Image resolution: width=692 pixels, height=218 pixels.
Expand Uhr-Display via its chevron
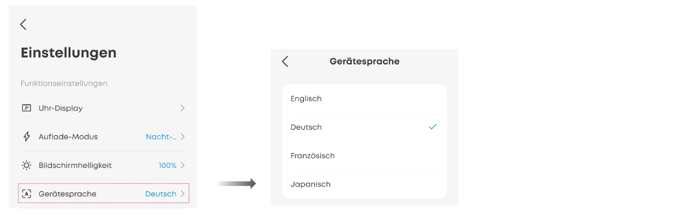(x=183, y=108)
